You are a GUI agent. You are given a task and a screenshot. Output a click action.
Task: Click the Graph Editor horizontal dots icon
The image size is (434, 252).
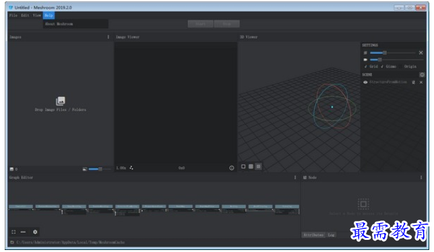tap(23, 232)
